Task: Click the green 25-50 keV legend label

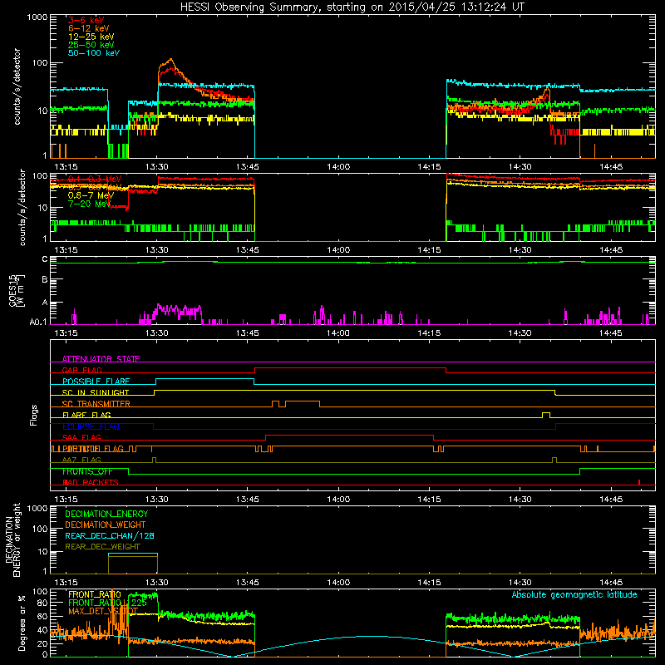Action: (x=91, y=45)
